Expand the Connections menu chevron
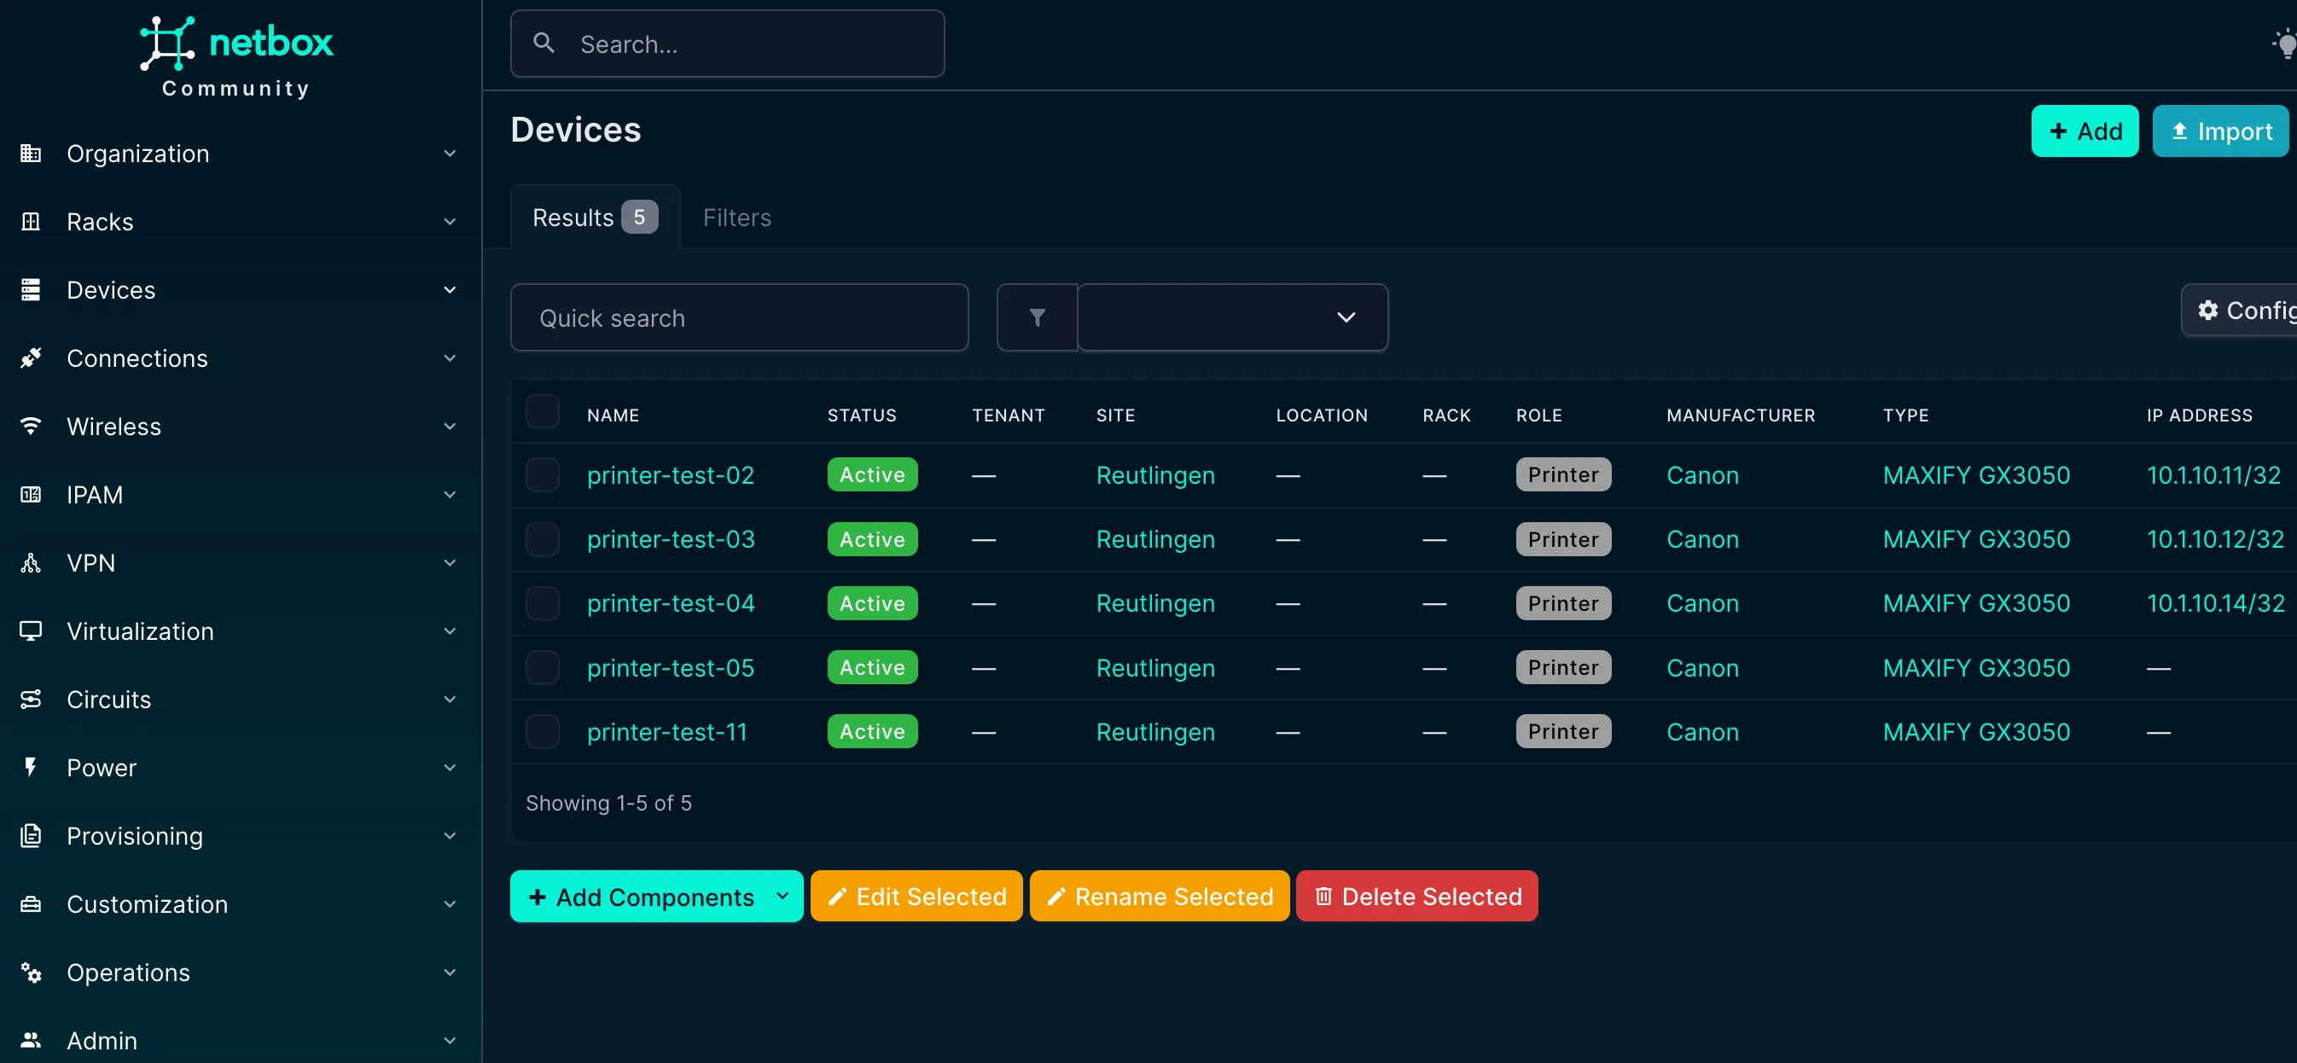The width and height of the screenshot is (2297, 1063). 450,357
